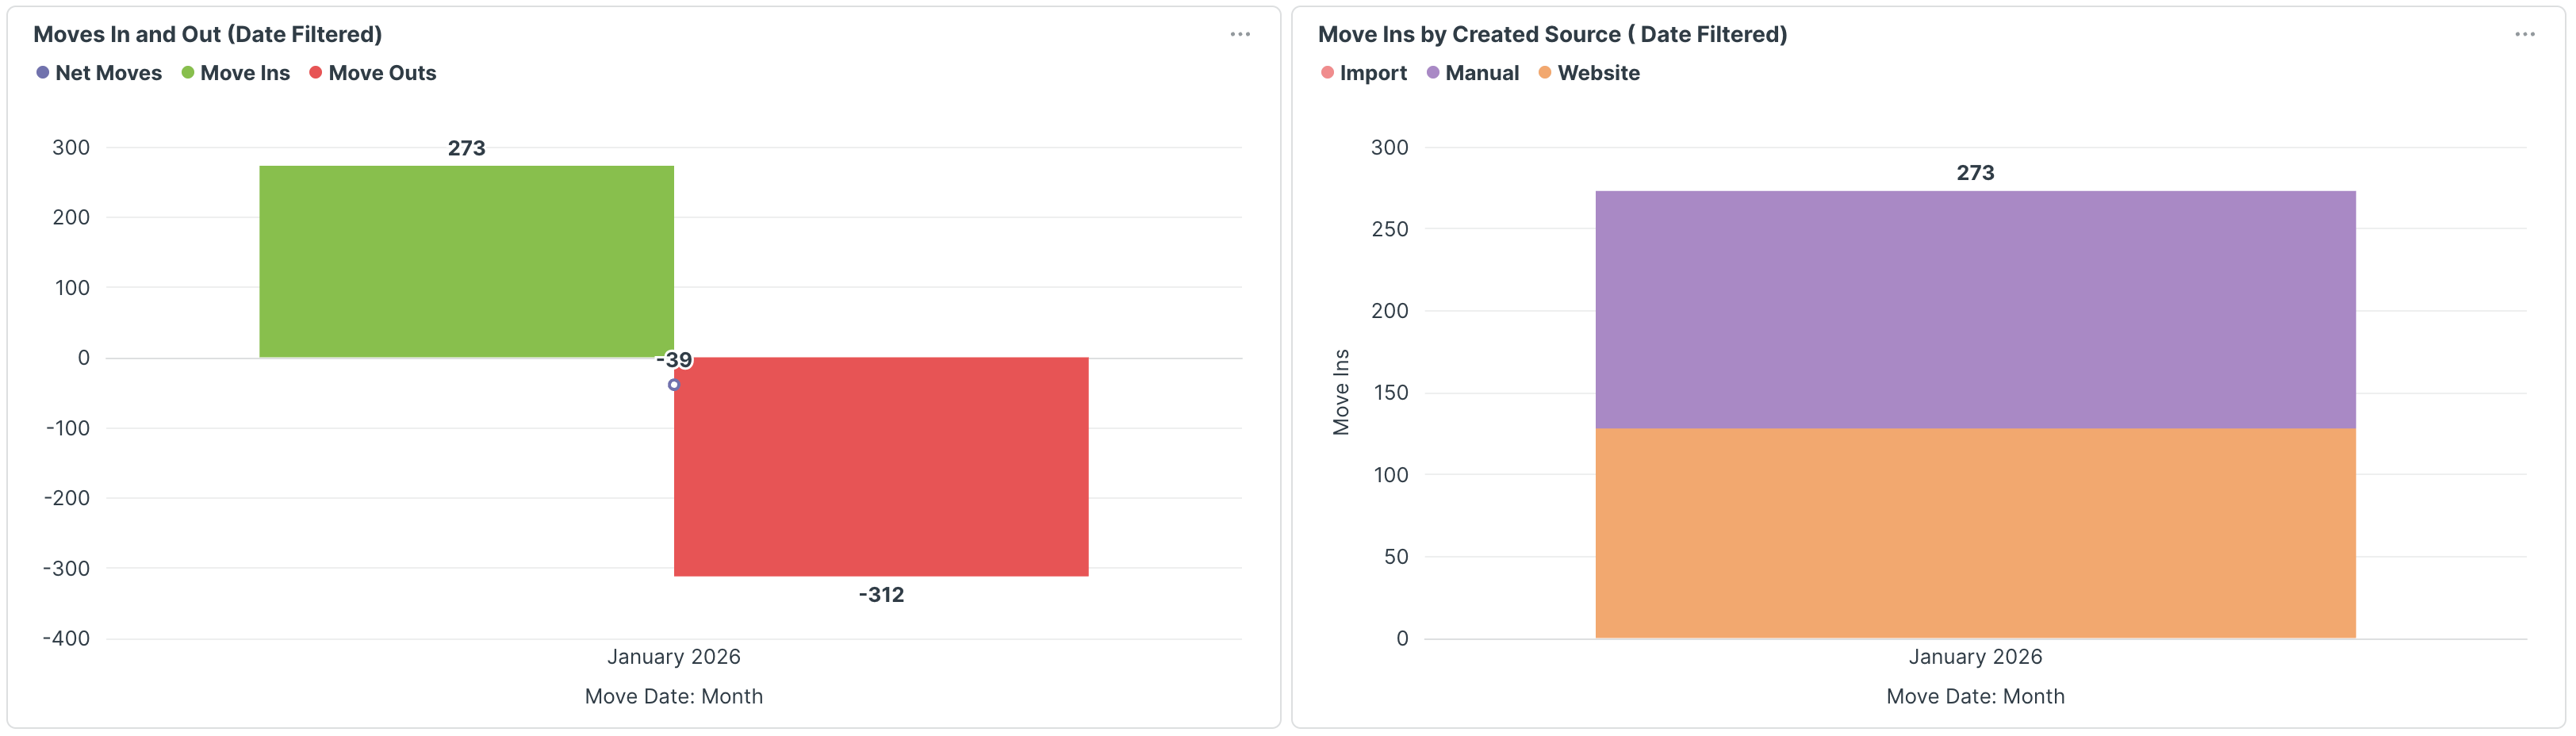Click the green Move Ins legend dot
This screenshot has height=736, width=2576.
click(188, 73)
